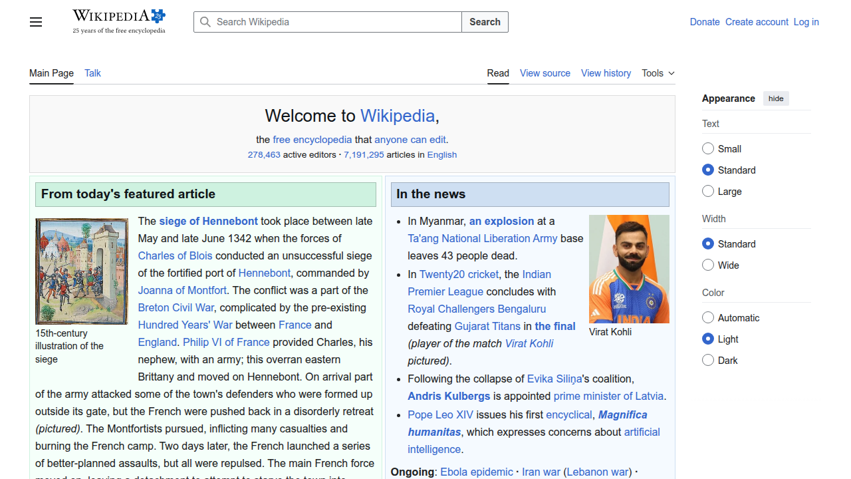Select Light color mode

click(x=708, y=339)
